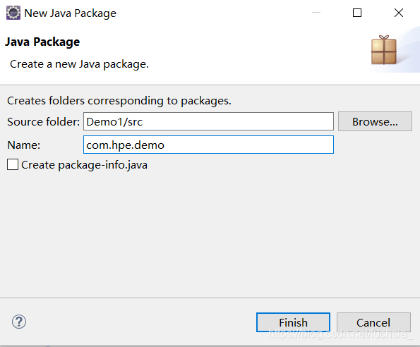This screenshot has width=420, height=347.
Task: Click into the Name field containing com.hpe.demo
Action: pyautogui.click(x=208, y=145)
